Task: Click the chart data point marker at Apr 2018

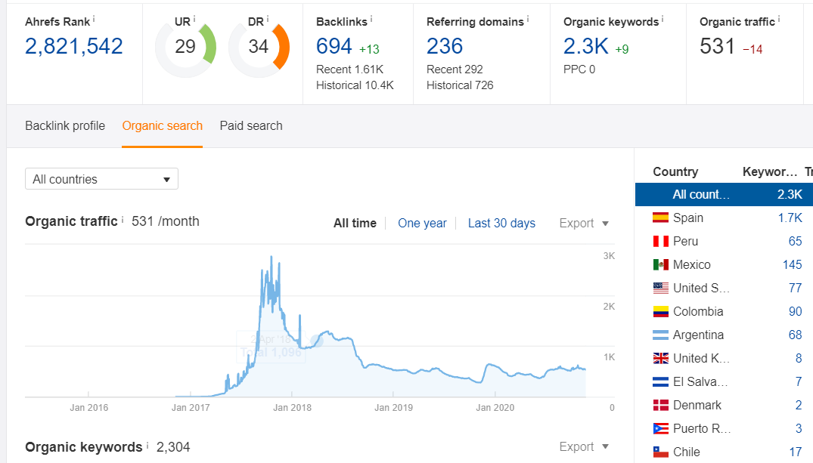Action: pyautogui.click(x=317, y=340)
